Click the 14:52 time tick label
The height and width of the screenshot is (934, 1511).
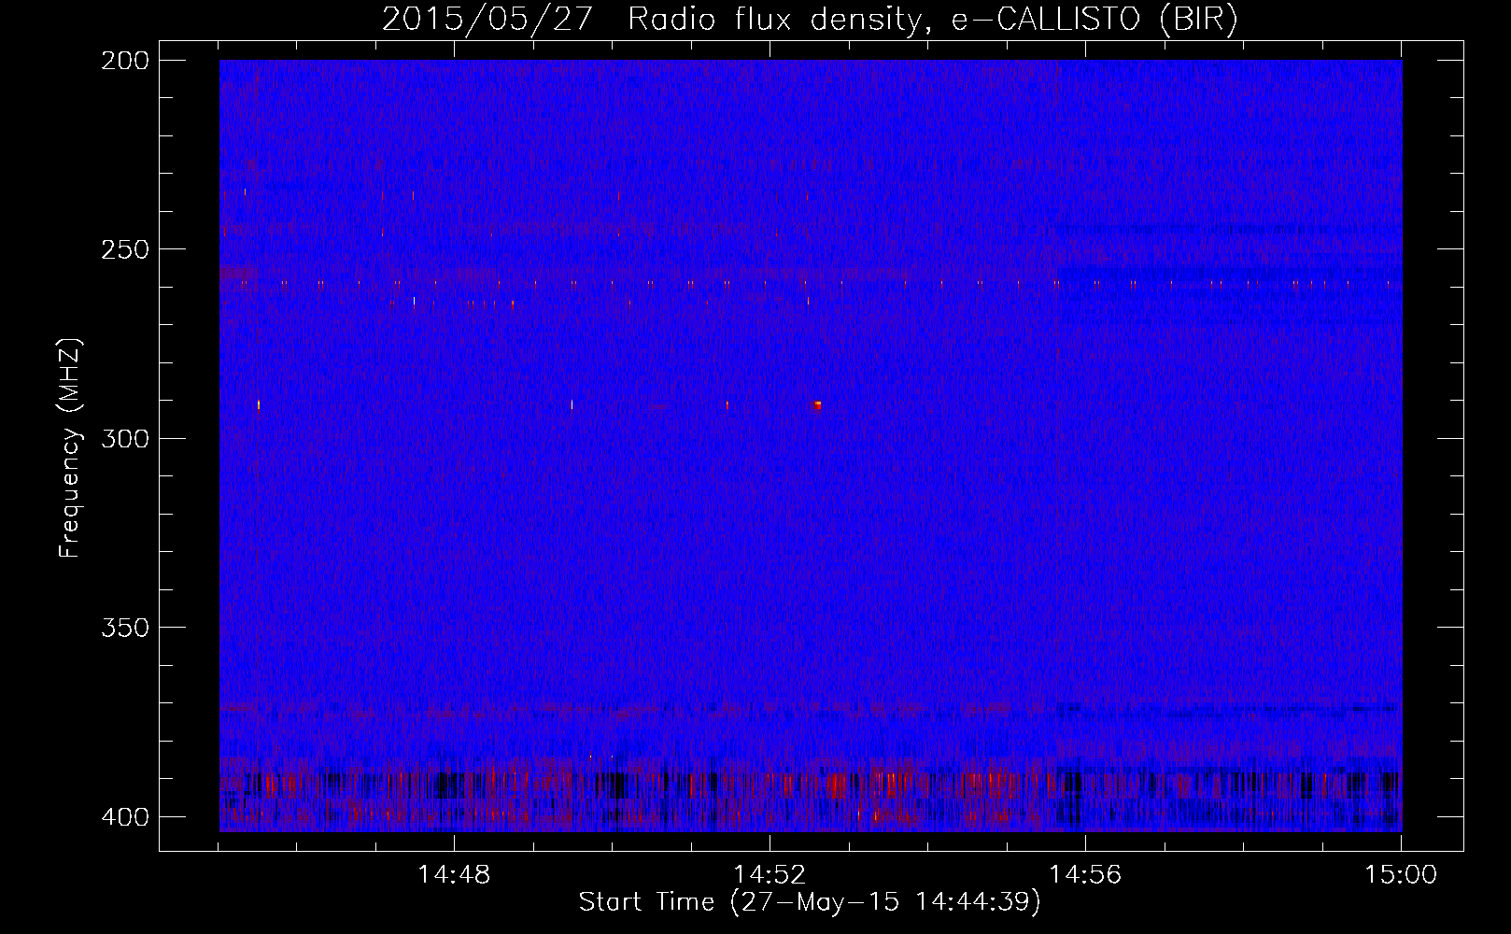click(770, 875)
